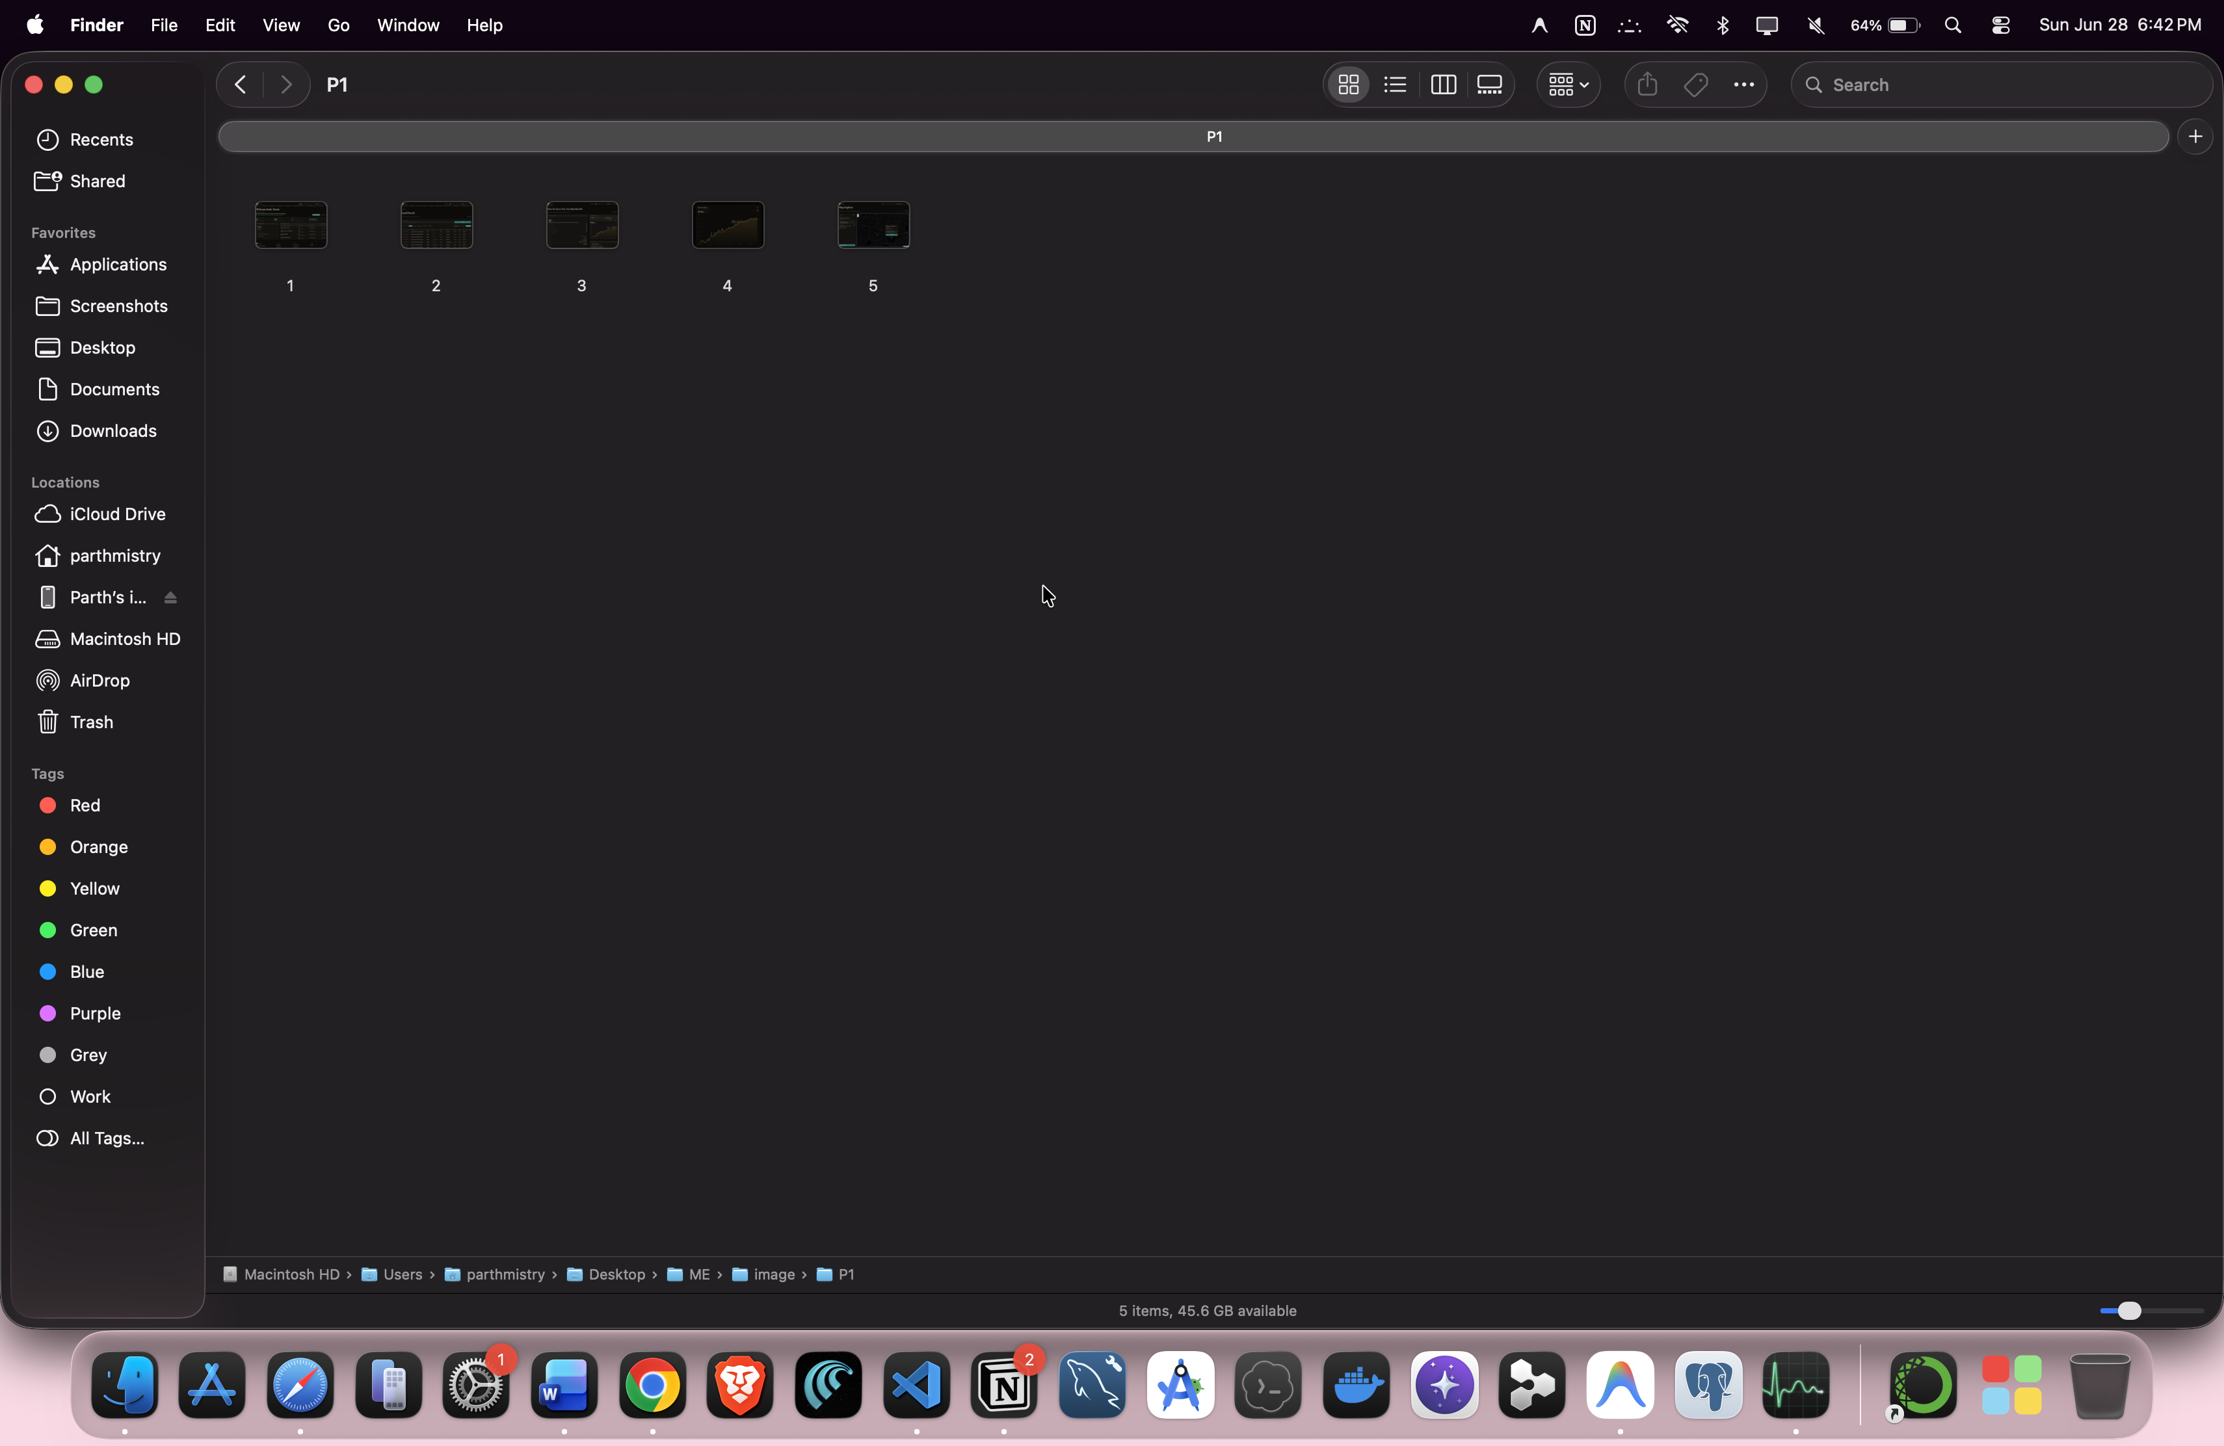Open the Group By dropdown

click(1568, 85)
